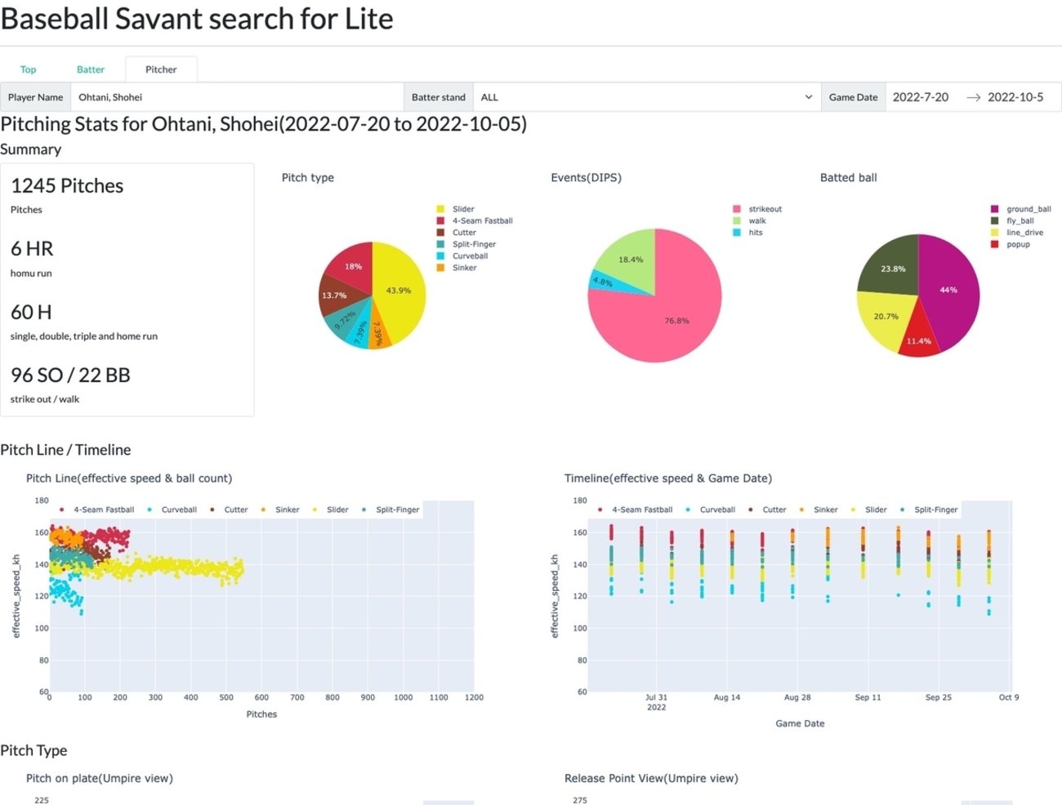The image size is (1062, 805).
Task: Open the Top tab
Action: [28, 69]
